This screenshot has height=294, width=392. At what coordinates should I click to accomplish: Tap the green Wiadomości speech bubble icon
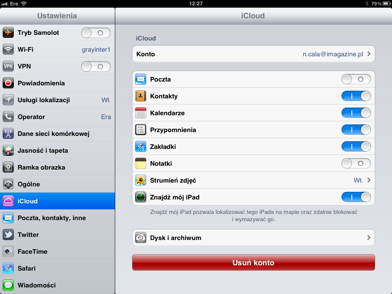pyautogui.click(x=8, y=285)
